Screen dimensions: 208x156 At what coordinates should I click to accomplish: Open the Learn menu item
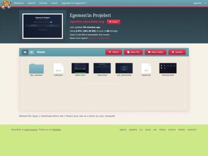tap(54, 3)
